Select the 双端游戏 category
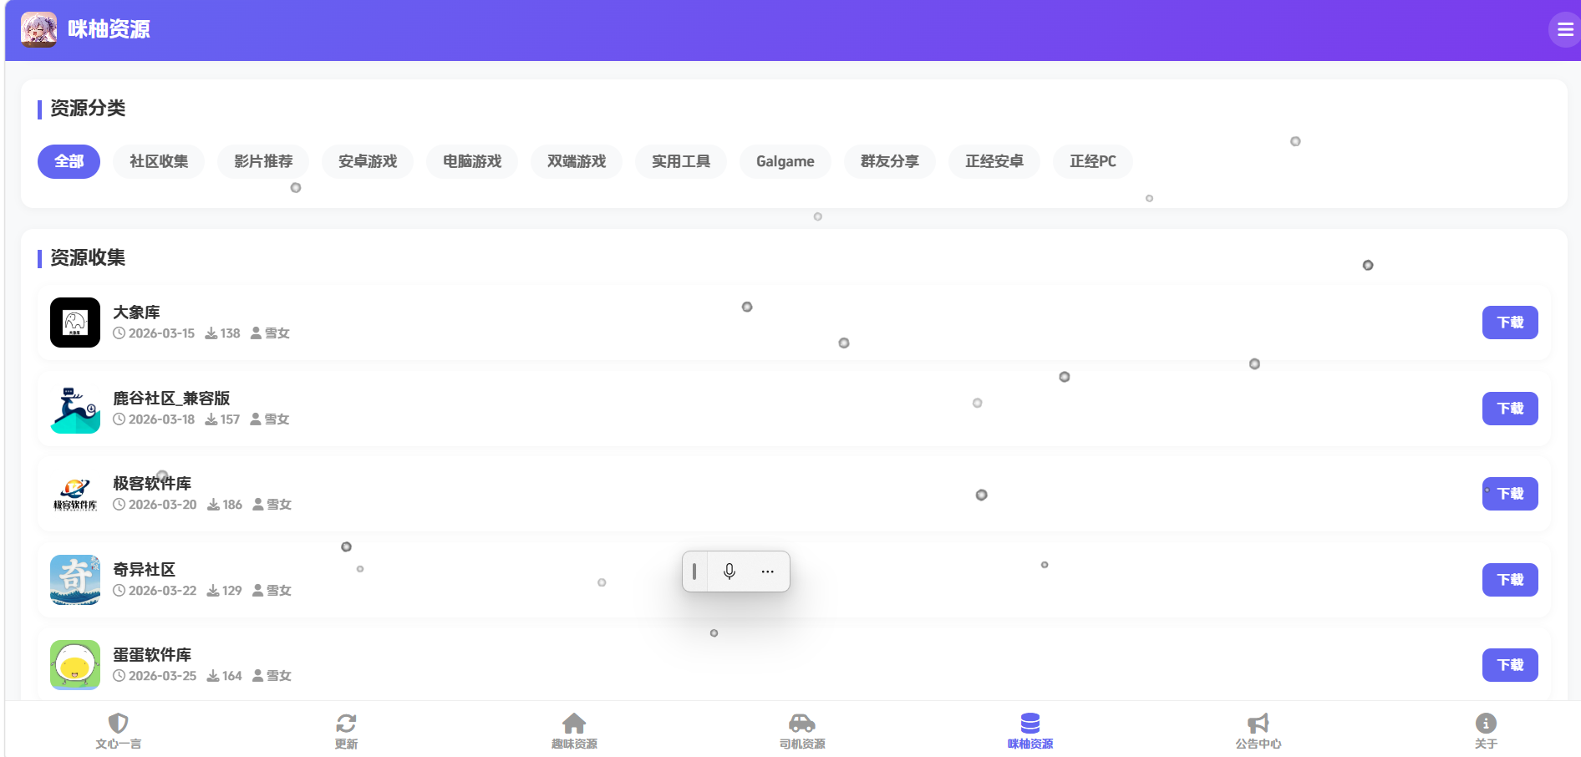This screenshot has width=1581, height=757. coord(577,161)
